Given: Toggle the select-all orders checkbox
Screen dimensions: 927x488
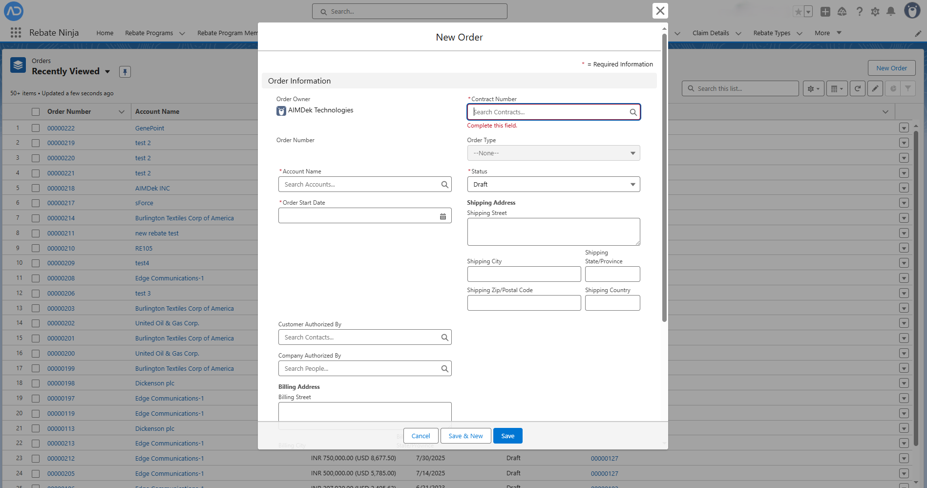Looking at the screenshot, I should pyautogui.click(x=36, y=112).
